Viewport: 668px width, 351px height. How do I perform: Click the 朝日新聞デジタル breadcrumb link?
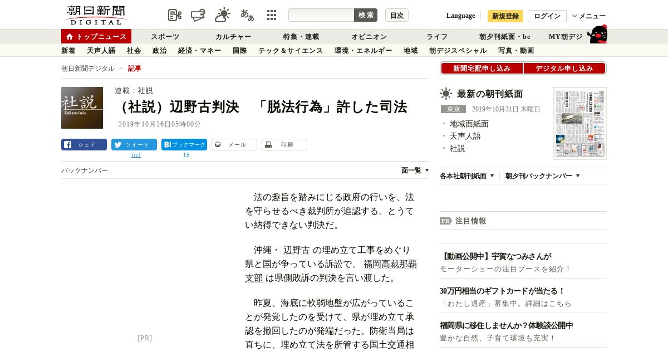coord(88,69)
